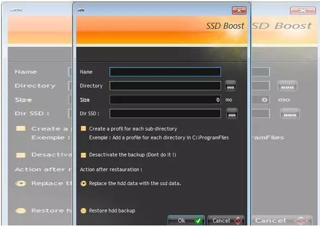Click the background window's Dir SSD browse button
320x229 pixels.
coord(290,114)
